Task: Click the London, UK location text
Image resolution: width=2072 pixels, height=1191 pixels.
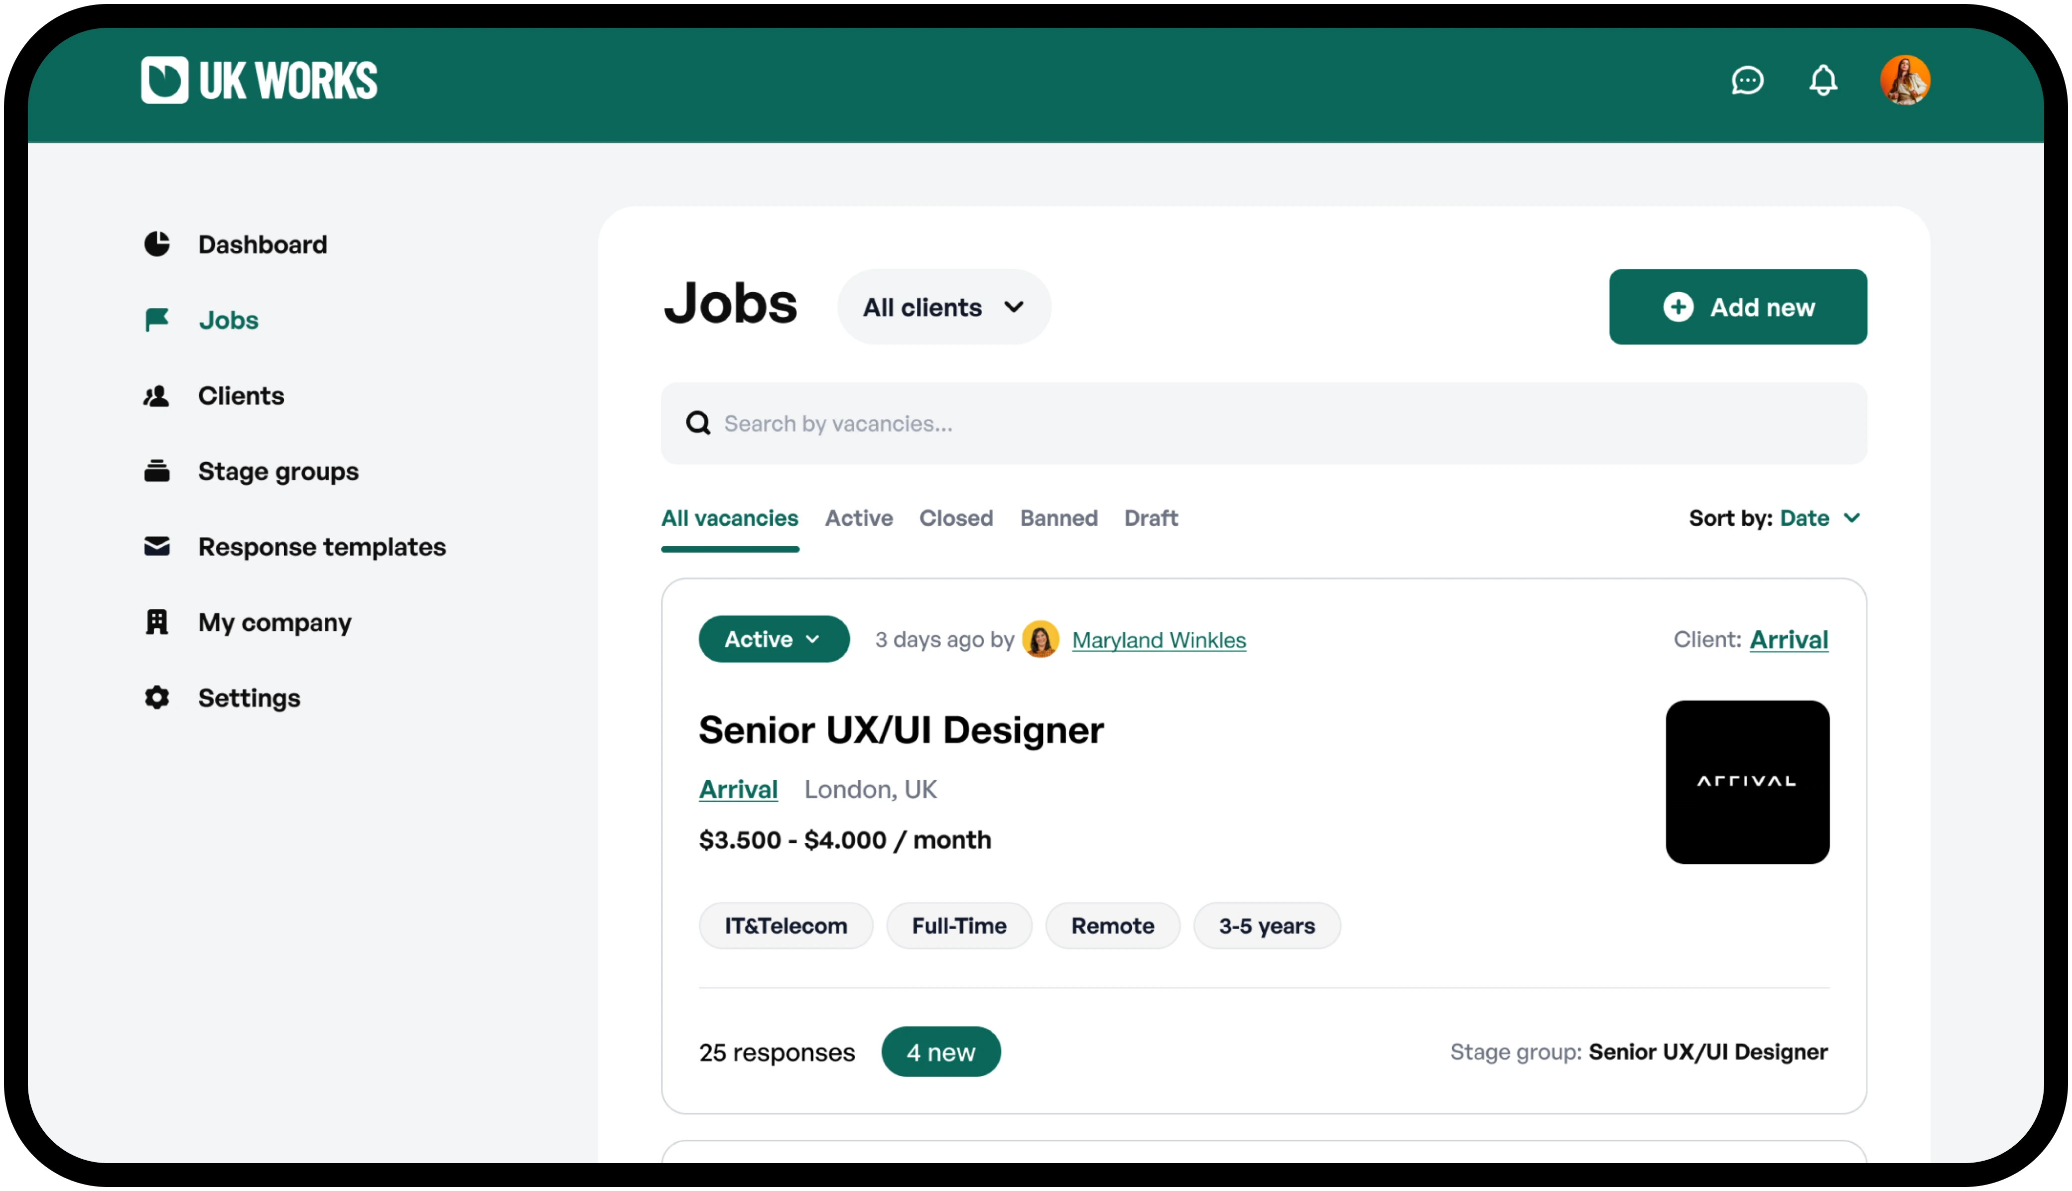Action: coord(870,789)
